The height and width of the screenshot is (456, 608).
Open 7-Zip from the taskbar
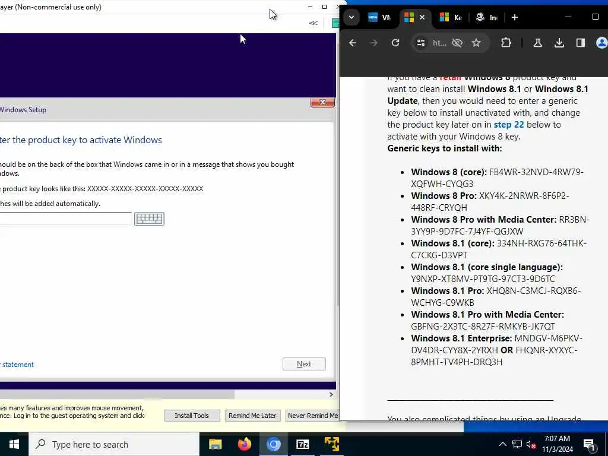302,444
